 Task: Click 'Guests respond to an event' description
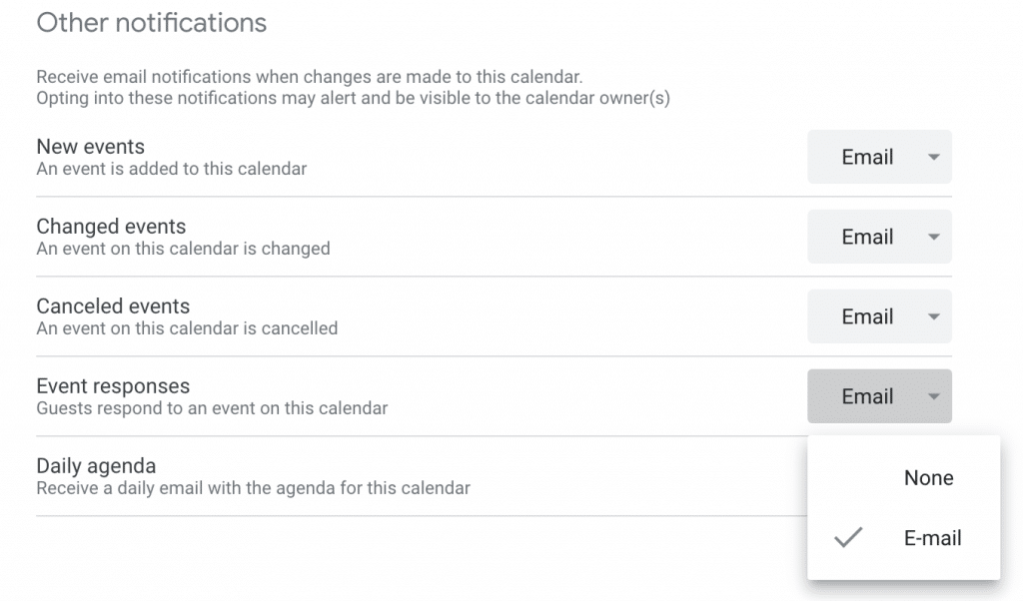point(212,408)
